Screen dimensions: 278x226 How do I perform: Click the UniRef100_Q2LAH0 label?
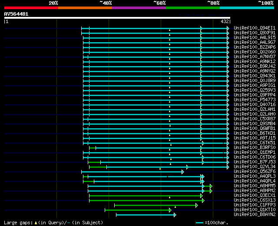coord(255,114)
